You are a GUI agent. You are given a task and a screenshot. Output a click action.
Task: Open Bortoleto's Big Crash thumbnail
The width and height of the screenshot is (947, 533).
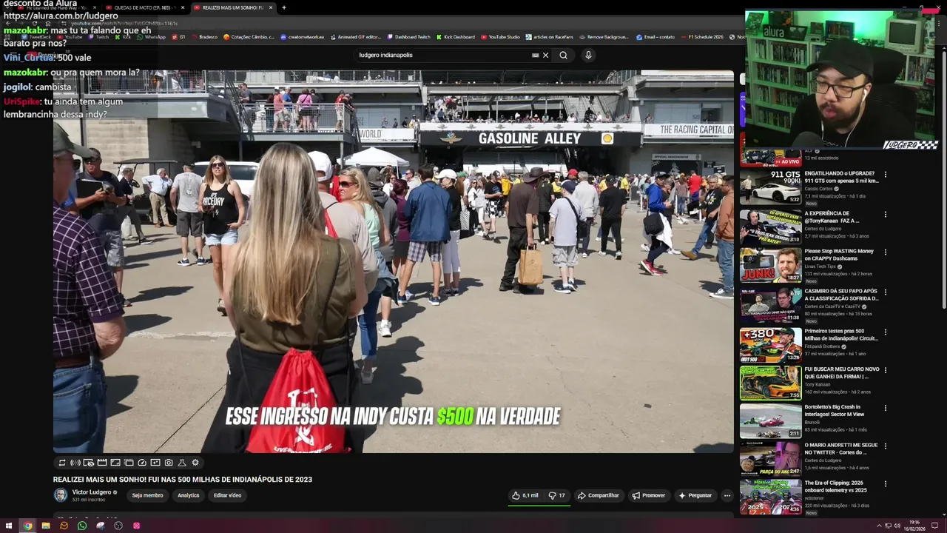tap(770, 420)
